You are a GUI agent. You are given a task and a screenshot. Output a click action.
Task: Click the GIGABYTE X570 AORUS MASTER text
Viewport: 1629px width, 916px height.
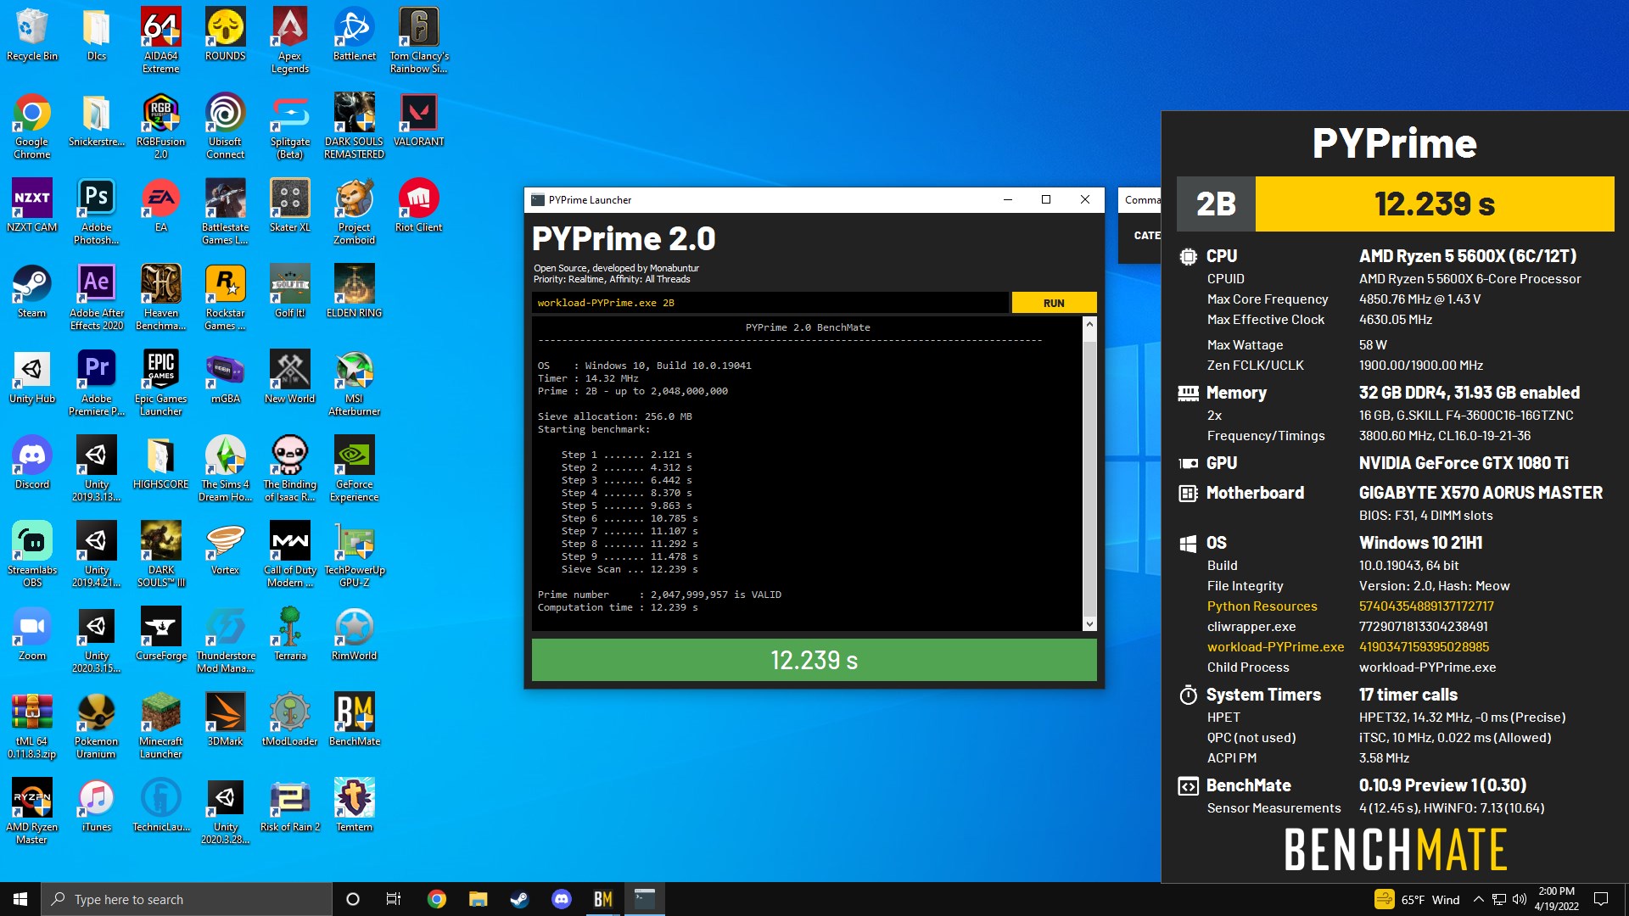click(x=1481, y=493)
